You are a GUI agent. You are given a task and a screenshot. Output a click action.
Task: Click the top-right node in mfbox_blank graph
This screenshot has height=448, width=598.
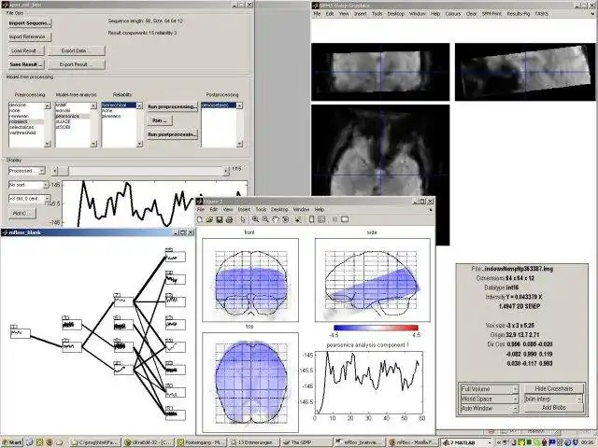coord(176,257)
